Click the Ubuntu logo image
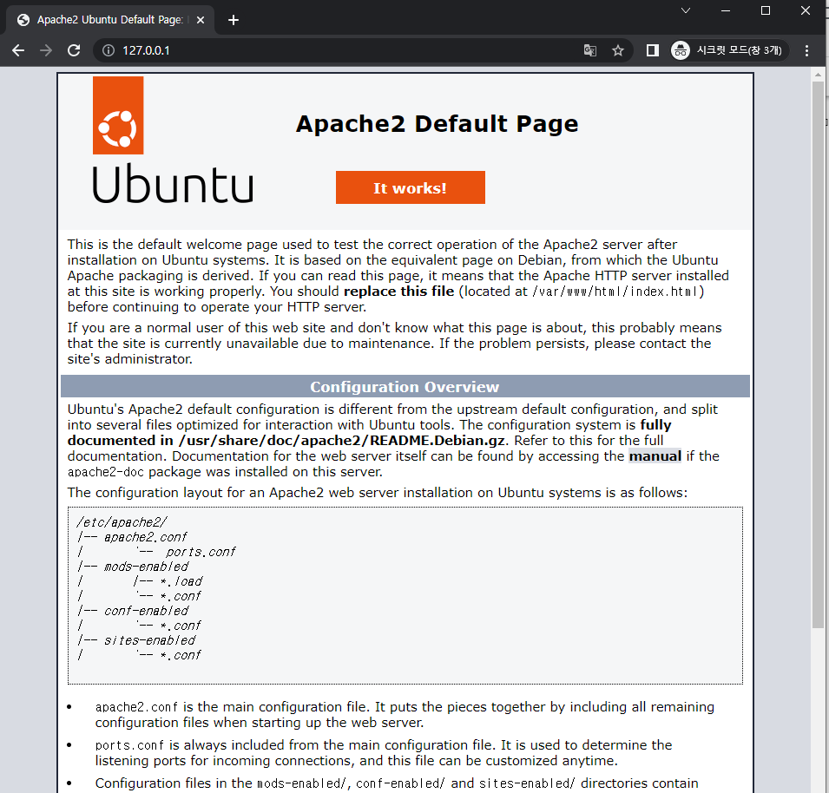Screen dimensions: 829x793 coord(173,140)
